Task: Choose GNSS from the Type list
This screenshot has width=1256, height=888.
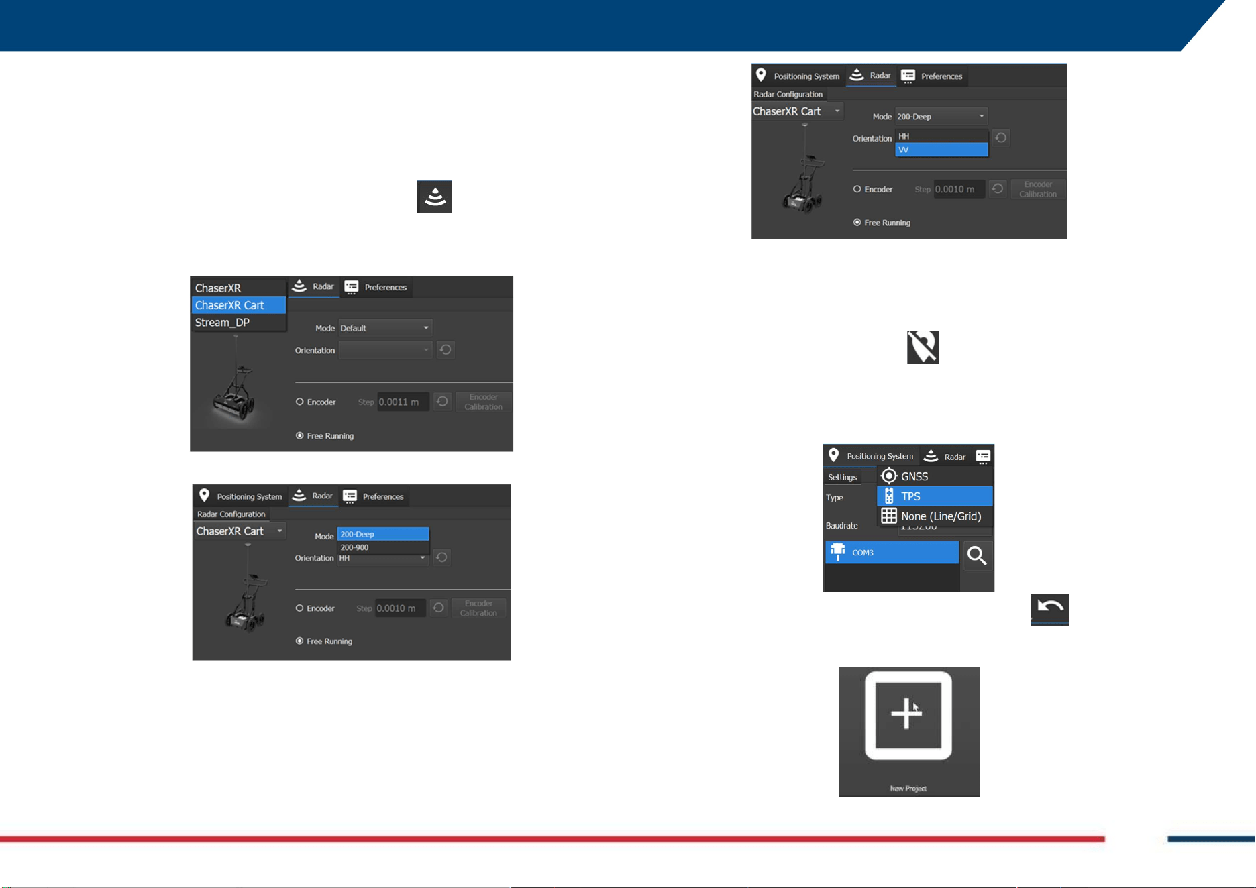Action: (x=935, y=476)
